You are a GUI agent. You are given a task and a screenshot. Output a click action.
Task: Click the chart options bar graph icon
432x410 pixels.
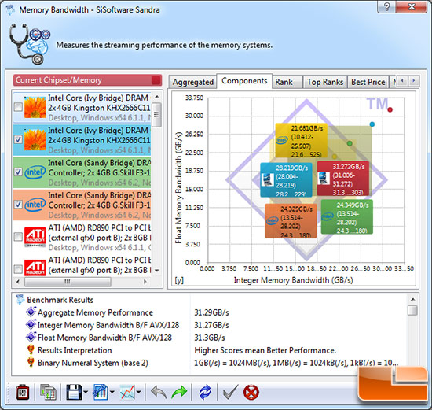[x=101, y=392]
